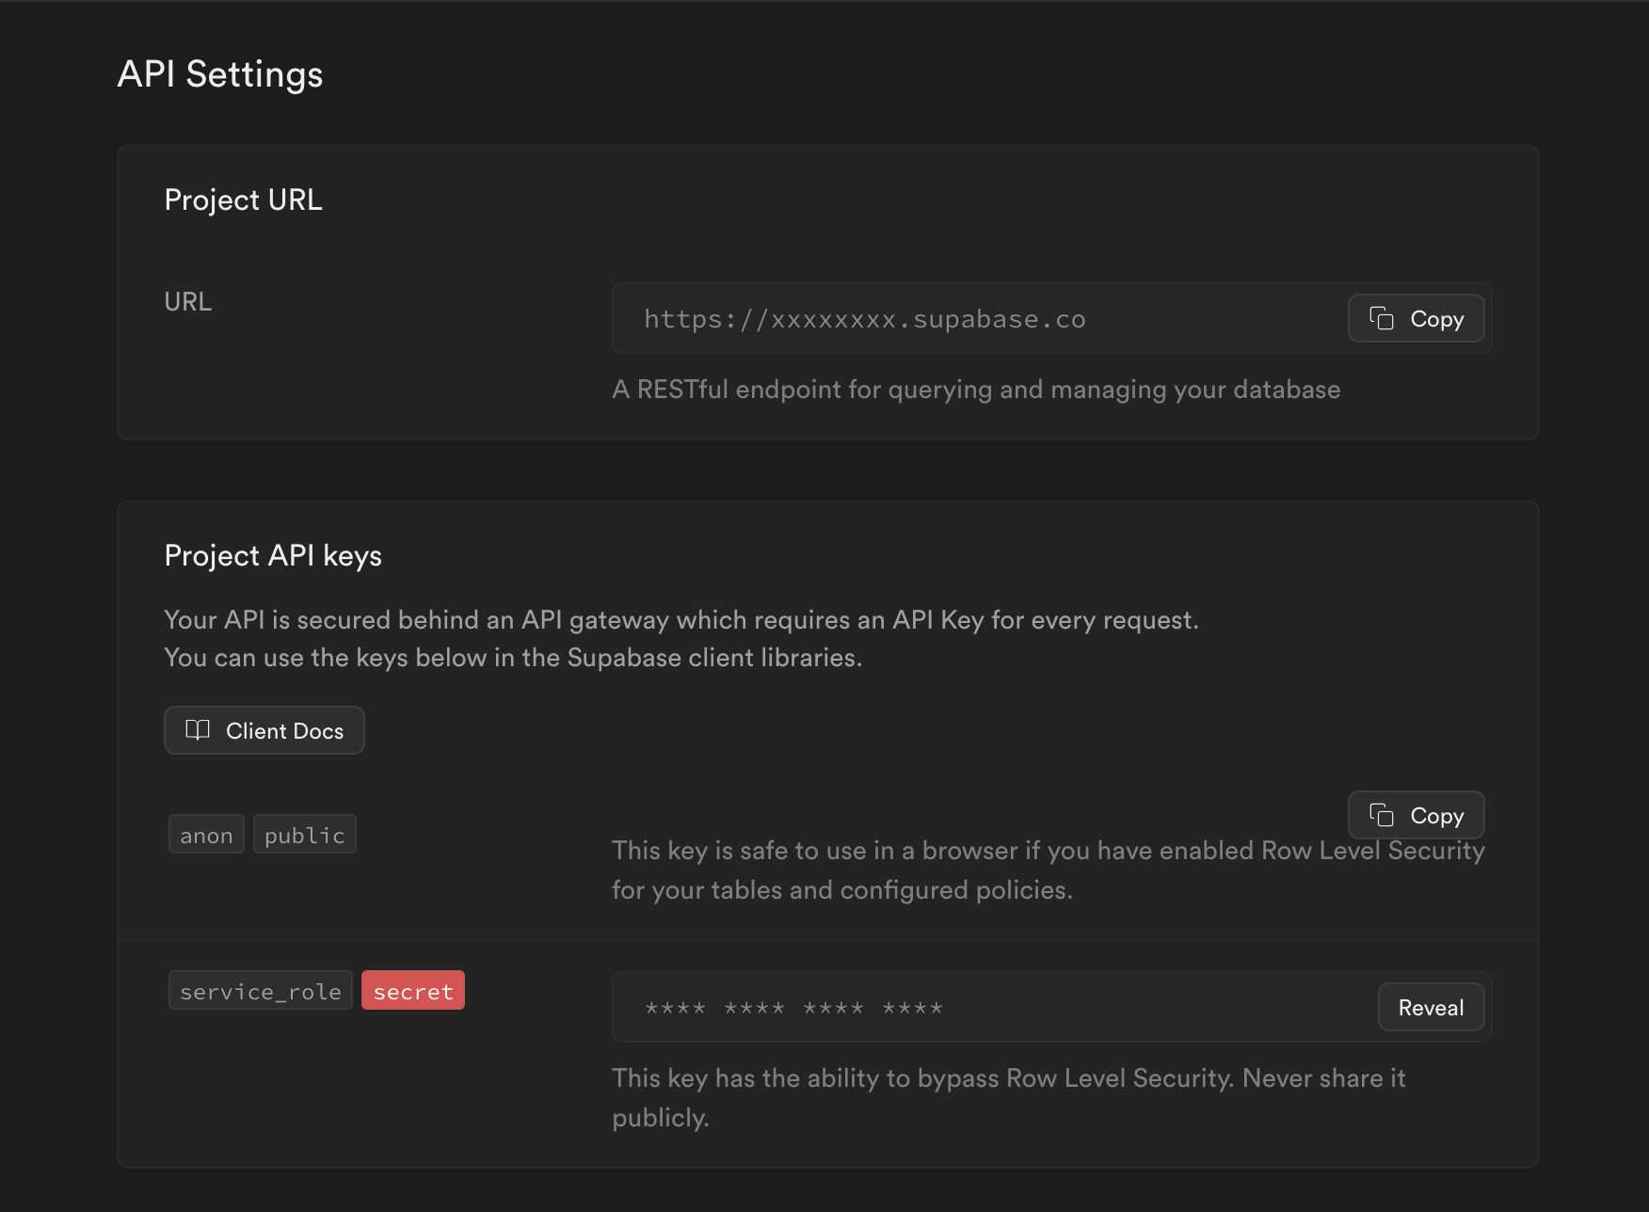Click the anon tag
Screen dimensions: 1649x1212
coord(206,835)
